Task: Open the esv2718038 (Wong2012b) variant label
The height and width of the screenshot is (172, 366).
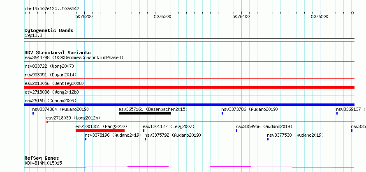Action: 52,92
